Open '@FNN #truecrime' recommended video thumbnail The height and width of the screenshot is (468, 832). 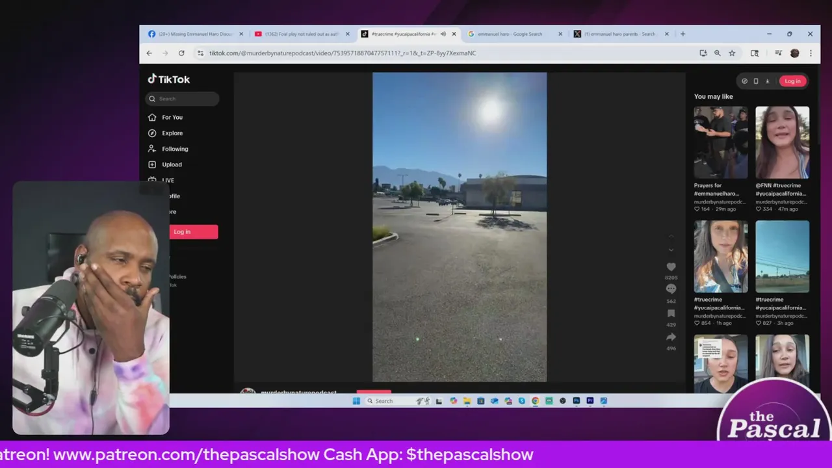pos(783,142)
